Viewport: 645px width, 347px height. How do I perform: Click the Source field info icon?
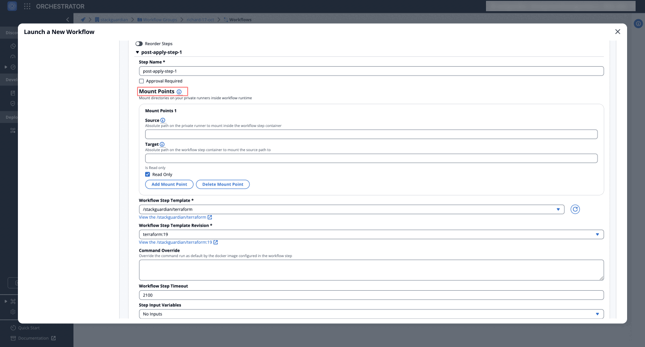[x=163, y=120]
